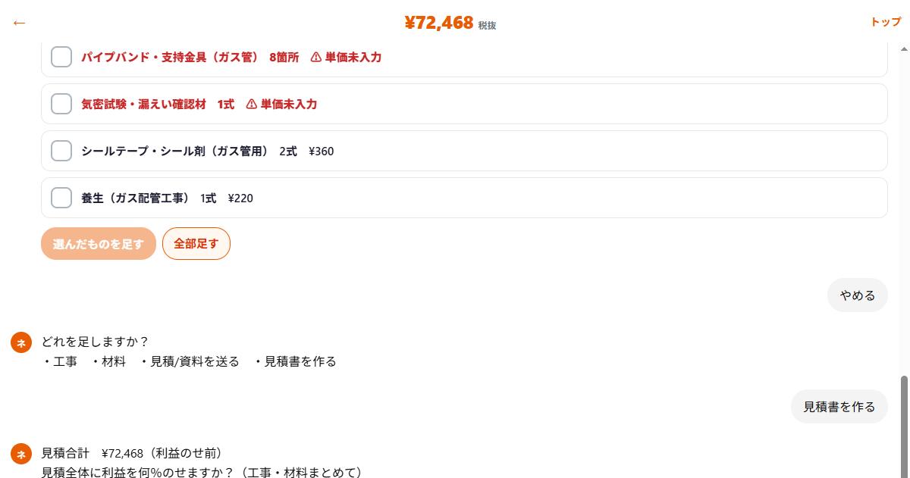The height and width of the screenshot is (478, 910).
Task: Click the back arrow icon
Action: pos(19,23)
